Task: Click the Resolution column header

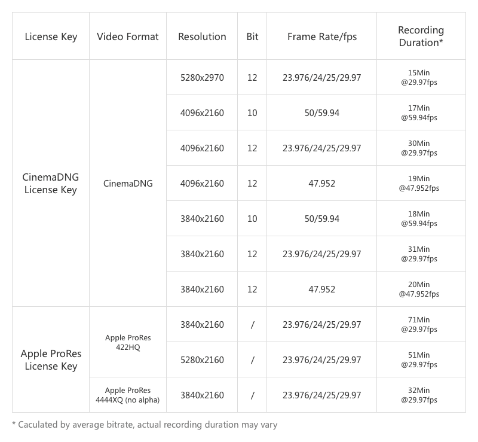Action: (x=202, y=36)
